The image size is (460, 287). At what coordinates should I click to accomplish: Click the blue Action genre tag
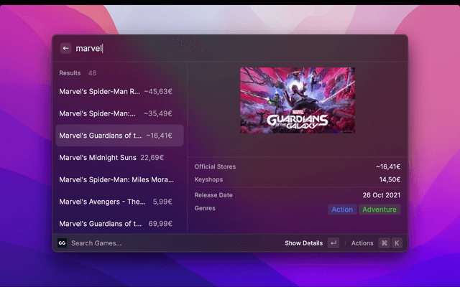point(342,210)
